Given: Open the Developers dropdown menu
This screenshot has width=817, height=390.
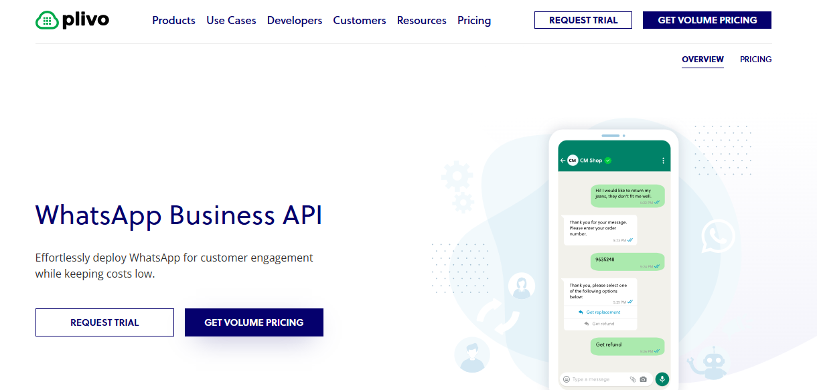Looking at the screenshot, I should point(295,20).
